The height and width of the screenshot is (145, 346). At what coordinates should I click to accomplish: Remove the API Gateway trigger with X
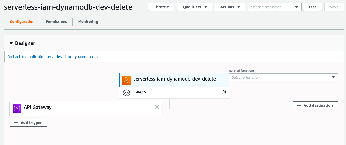157,107
